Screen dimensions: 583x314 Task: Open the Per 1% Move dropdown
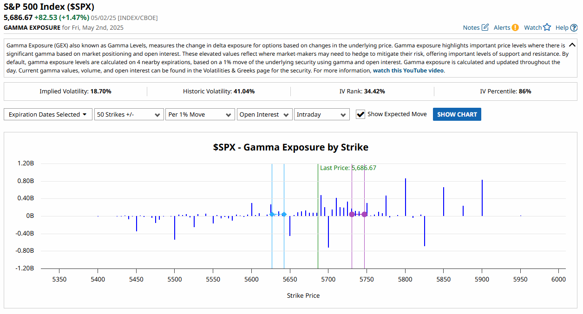tap(200, 114)
